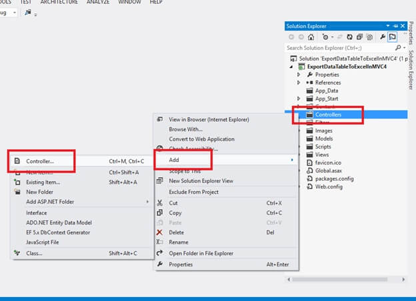The image size is (416, 301).
Task: Select the Scripts folder
Action: [323, 147]
